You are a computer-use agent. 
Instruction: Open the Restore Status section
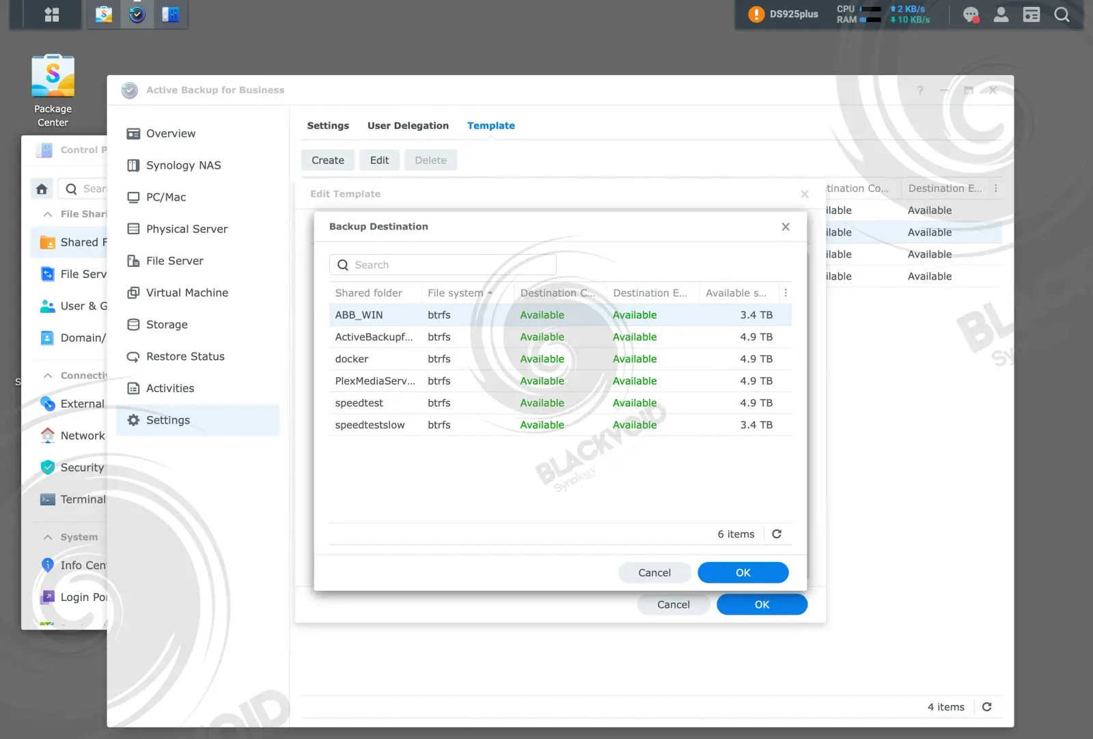(198, 357)
